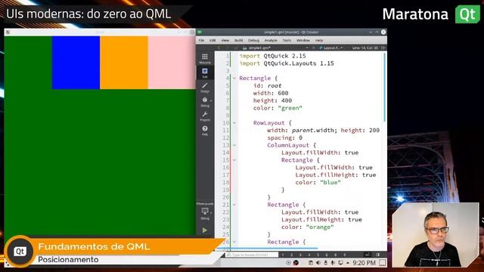Open output pane 2 in the status bar
This screenshot has width=484, height=272.
291,255
